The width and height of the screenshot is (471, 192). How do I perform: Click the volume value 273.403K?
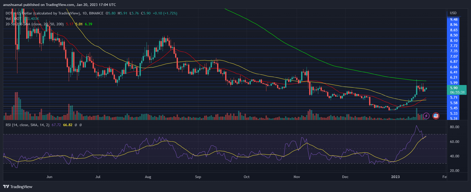coord(31,19)
